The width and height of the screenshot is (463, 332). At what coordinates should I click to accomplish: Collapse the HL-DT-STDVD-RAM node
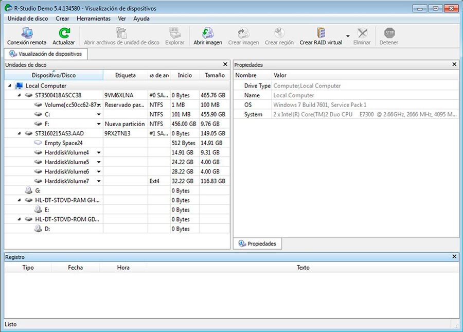(x=19, y=200)
